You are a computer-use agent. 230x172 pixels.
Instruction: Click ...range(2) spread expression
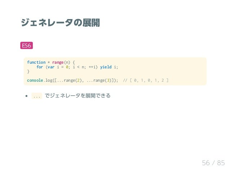point(69,80)
